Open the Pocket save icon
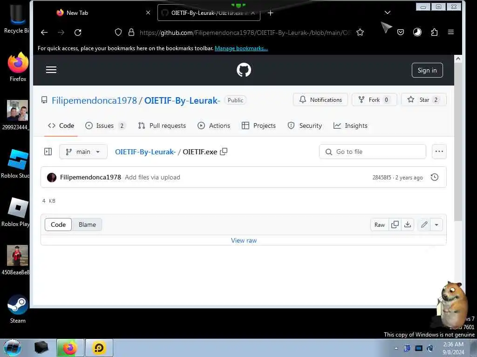Image resolution: width=477 pixels, height=357 pixels. pyautogui.click(x=401, y=32)
